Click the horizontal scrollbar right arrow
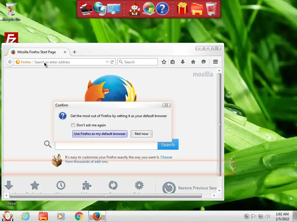 214,196
